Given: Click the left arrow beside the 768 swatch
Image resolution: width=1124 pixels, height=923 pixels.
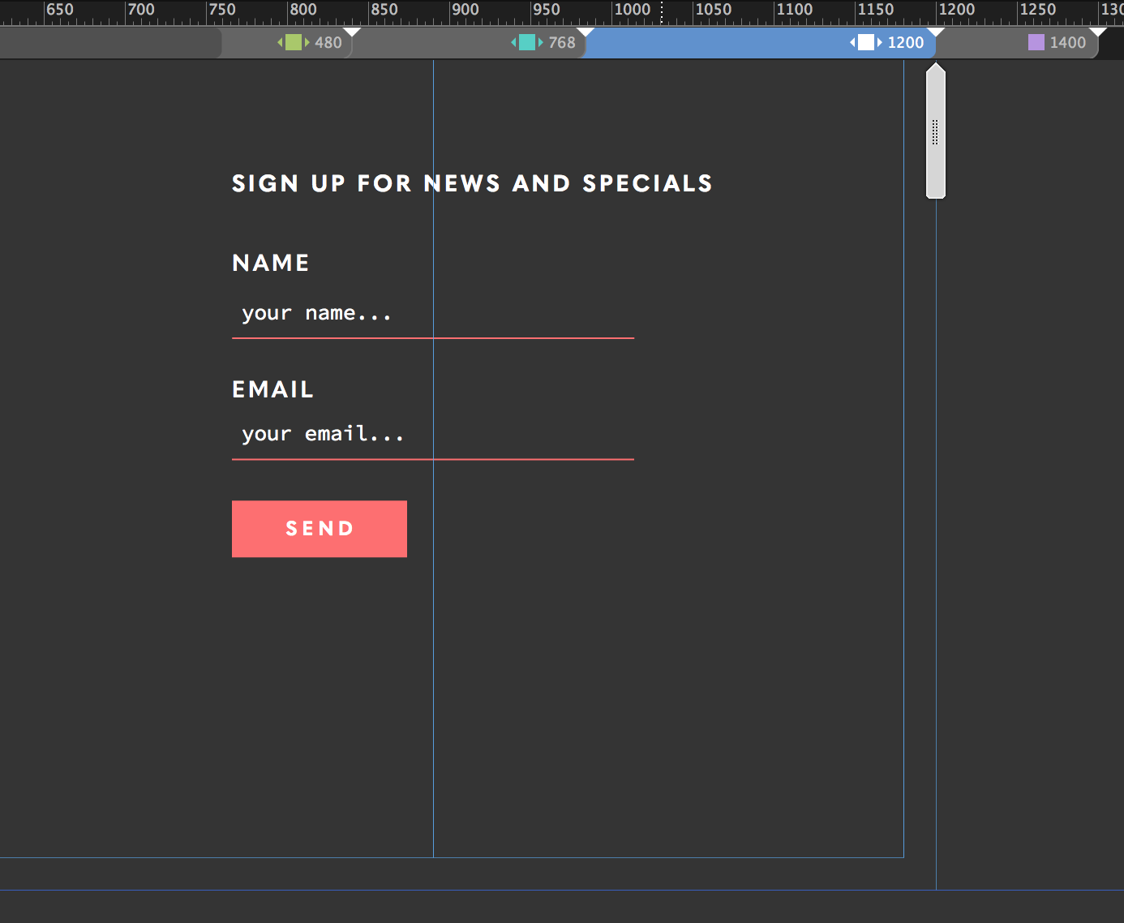Looking at the screenshot, I should [x=514, y=42].
